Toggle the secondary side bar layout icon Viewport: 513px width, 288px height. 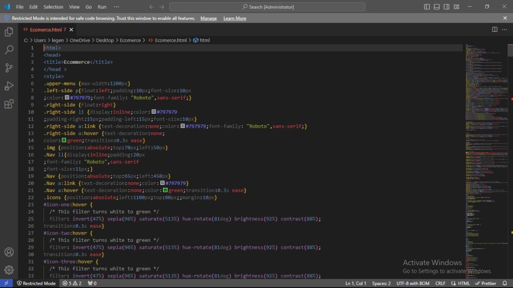(446, 6)
